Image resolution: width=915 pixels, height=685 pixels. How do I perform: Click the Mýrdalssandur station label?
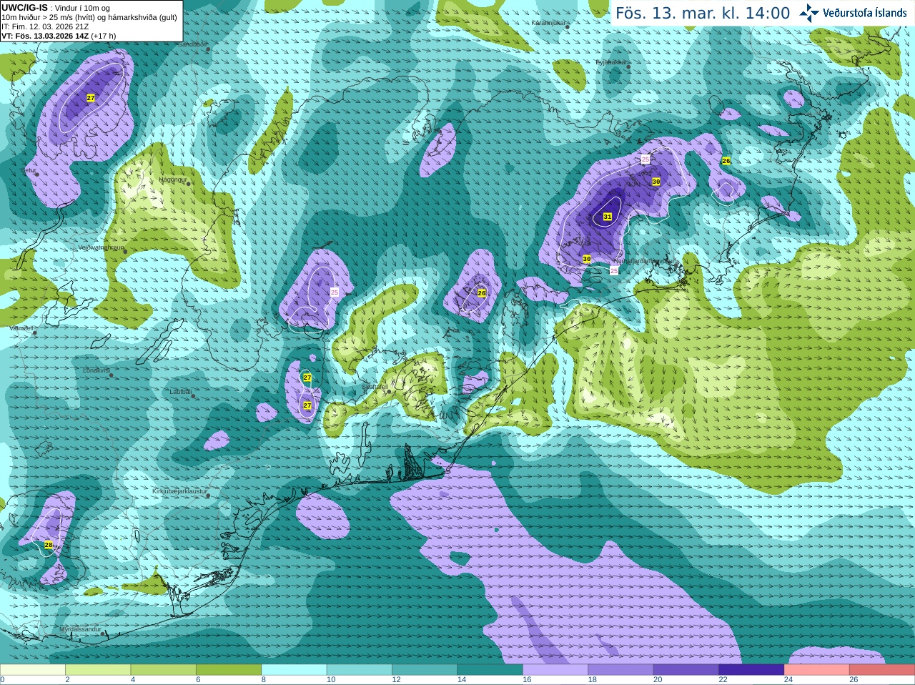tap(80, 629)
